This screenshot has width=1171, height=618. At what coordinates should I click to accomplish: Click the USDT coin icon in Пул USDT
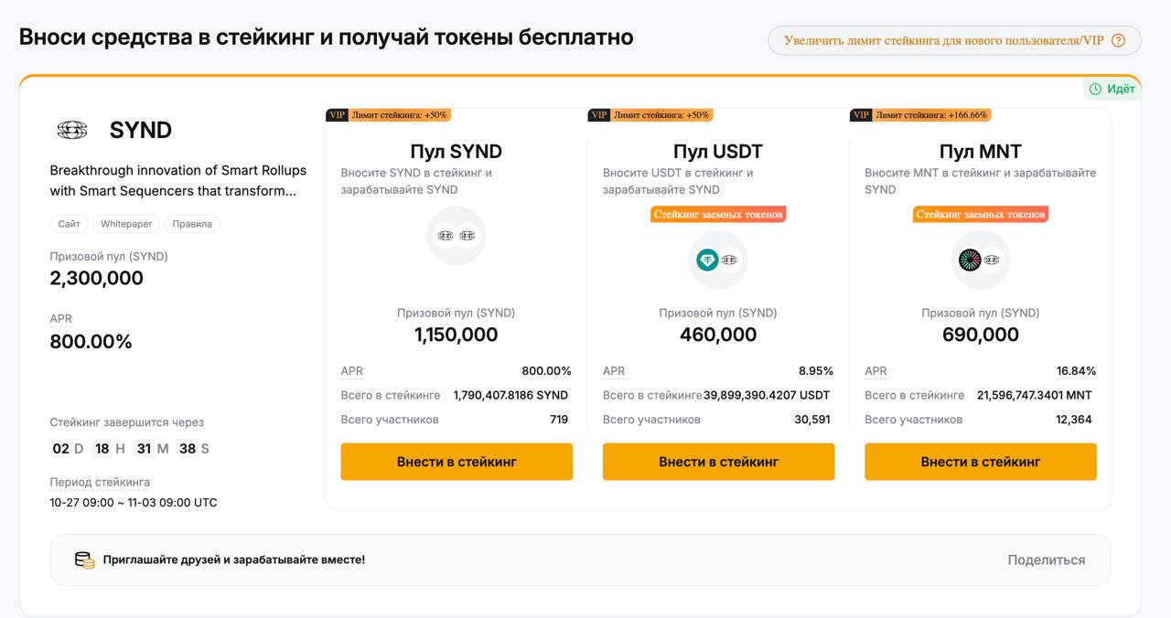pos(707,260)
